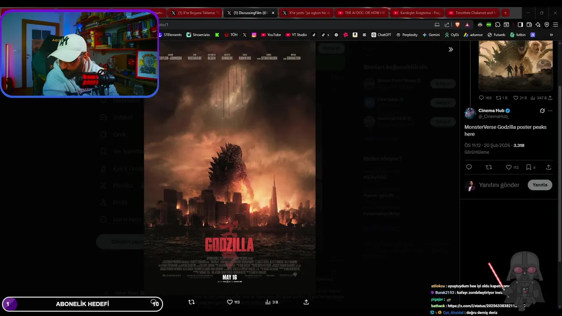Switch to Timothée Chalamet tab
562x316 pixels.
pyautogui.click(x=472, y=13)
